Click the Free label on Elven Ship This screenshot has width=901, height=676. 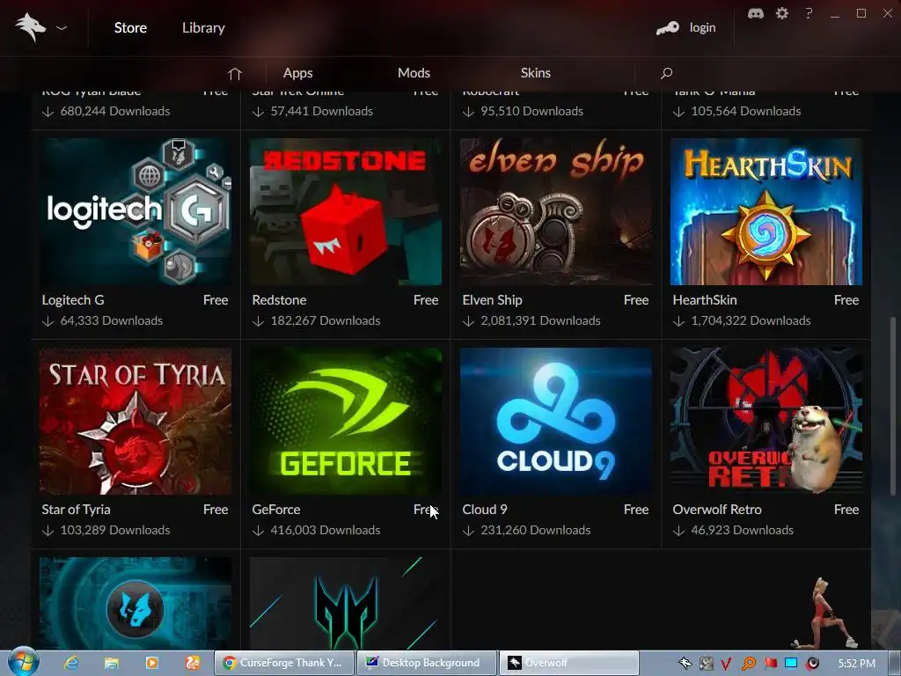636,300
